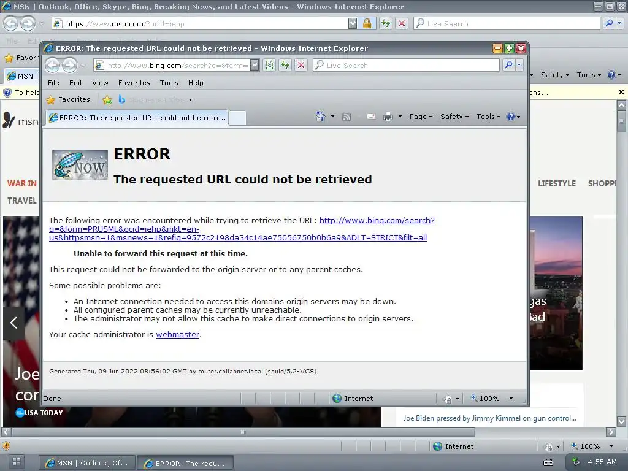Click the taskbar clock 4:55 AM
Viewport: 628px width, 471px height.
[x=602, y=462]
